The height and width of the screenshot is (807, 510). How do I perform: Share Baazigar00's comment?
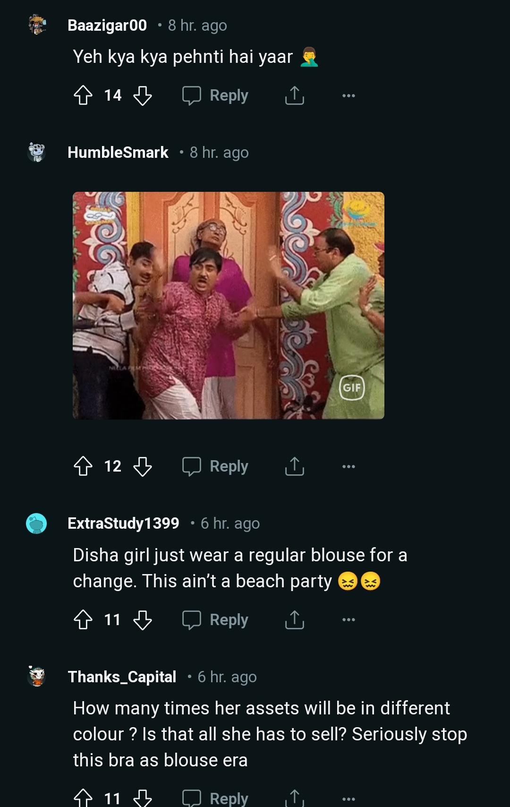[x=294, y=95]
